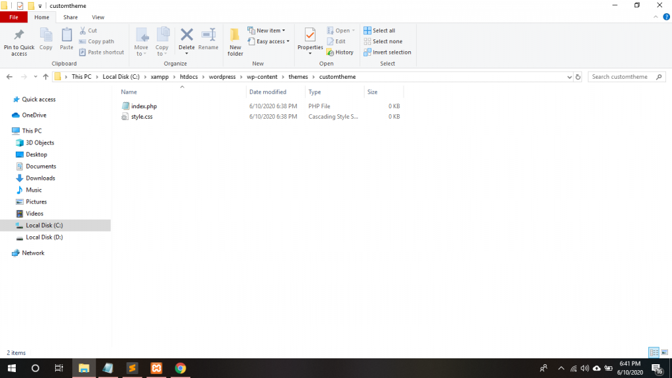672x378 pixels.
Task: Switch to the Share tab
Action: tap(70, 17)
